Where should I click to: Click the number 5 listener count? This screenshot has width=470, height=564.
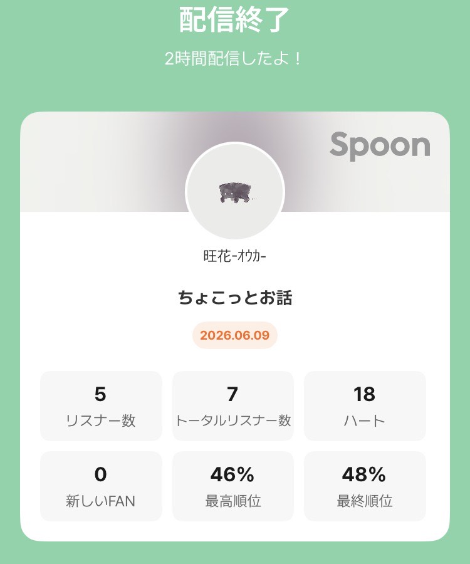(100, 394)
